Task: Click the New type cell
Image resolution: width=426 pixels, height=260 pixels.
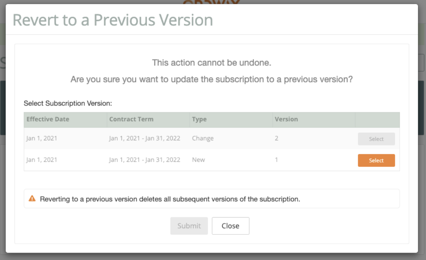Action: point(199,160)
